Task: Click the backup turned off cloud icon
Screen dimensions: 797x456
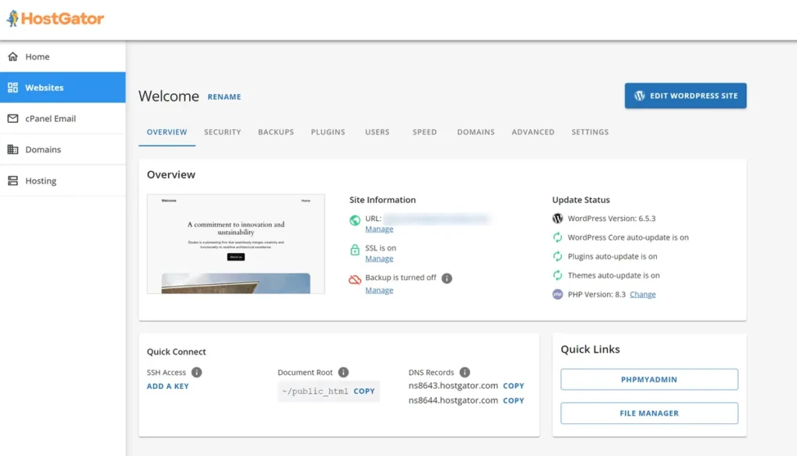Action: [355, 279]
